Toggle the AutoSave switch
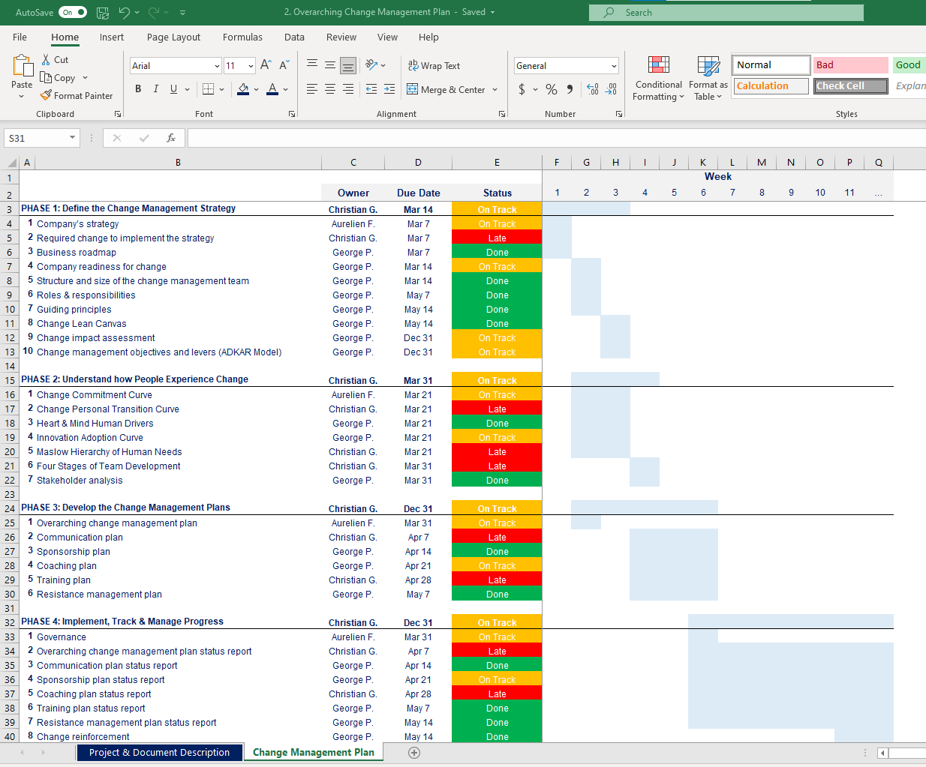Image resolution: width=926 pixels, height=767 pixels. (x=73, y=13)
